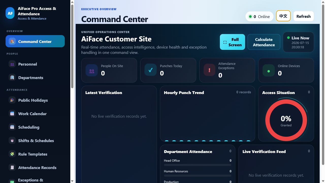The image size is (325, 183).
Task: Click the Online Devices card
Action: pos(286,70)
